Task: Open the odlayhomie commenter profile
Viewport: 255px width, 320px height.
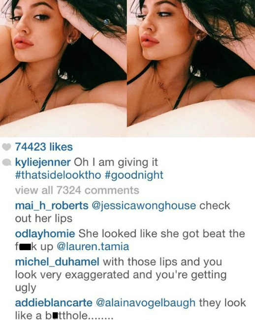Action: tap(45, 234)
